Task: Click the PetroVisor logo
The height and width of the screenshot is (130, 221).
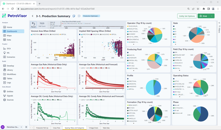Action: point(14,16)
